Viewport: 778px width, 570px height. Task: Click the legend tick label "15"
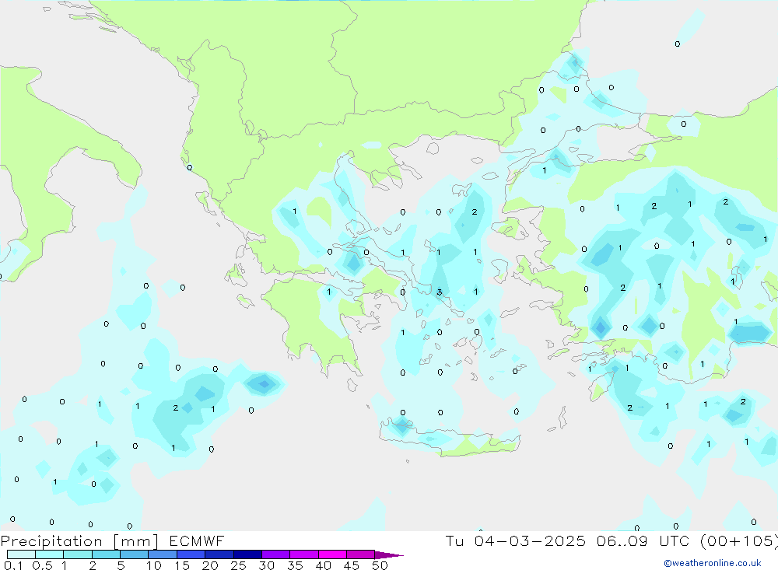coord(182,565)
